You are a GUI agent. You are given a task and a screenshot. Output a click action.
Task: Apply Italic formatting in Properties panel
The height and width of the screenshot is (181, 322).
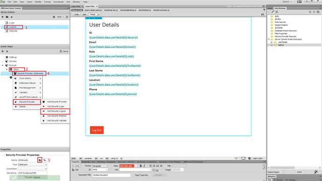144,166
